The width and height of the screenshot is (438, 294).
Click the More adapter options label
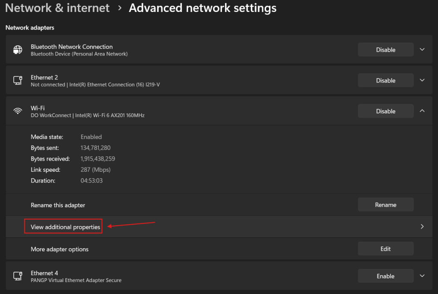point(59,249)
